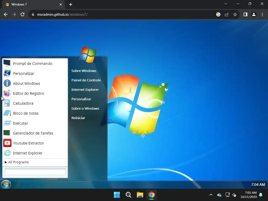The width and height of the screenshot is (268, 201).
Task: Click the Personalizar icon in start menu list
Action: point(7,73)
